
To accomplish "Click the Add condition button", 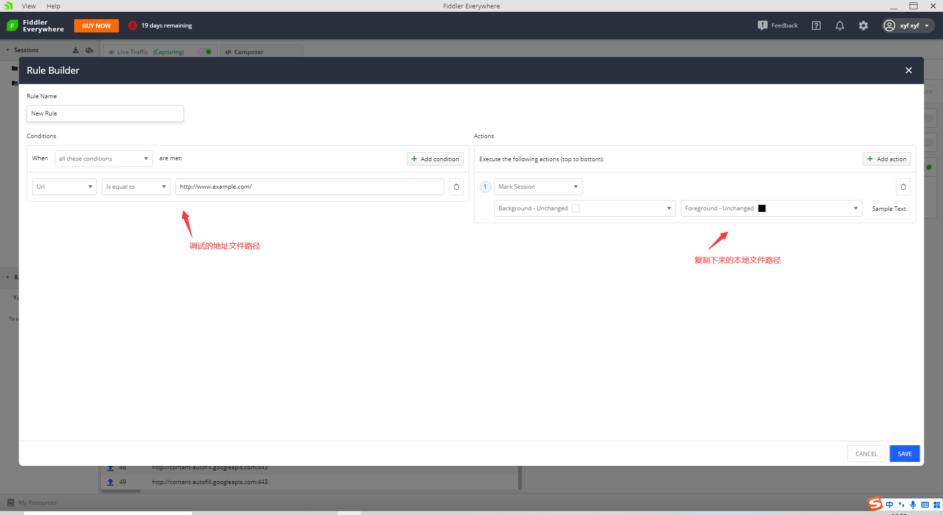I will pos(435,159).
